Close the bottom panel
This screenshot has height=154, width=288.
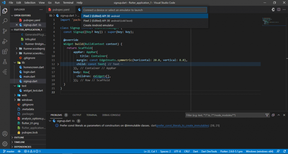(284, 115)
